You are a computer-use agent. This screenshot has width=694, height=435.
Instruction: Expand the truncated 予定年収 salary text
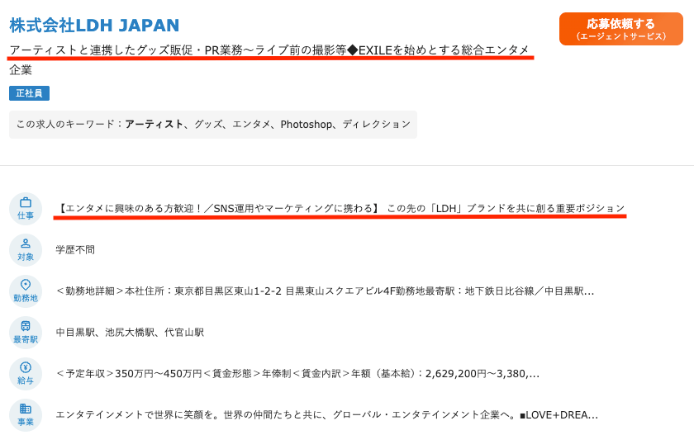click(297, 374)
